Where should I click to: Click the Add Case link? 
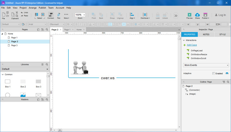[x=192, y=45]
